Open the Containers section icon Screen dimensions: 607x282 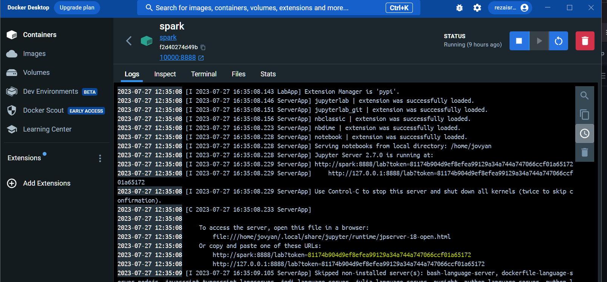pos(12,35)
